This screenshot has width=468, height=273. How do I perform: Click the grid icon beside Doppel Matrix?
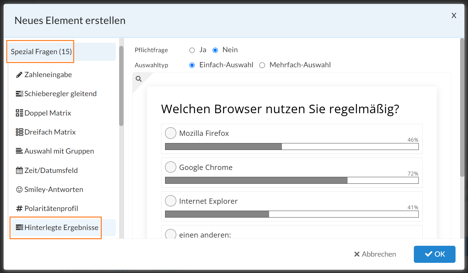[19, 113]
